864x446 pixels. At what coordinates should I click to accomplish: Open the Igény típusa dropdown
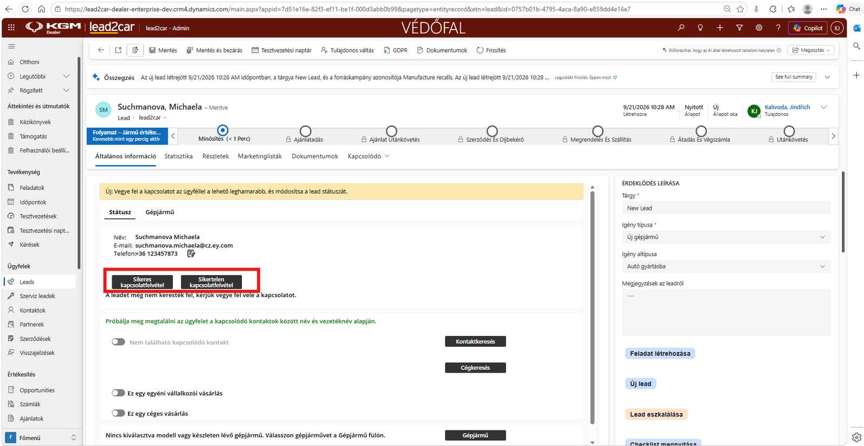coord(726,237)
